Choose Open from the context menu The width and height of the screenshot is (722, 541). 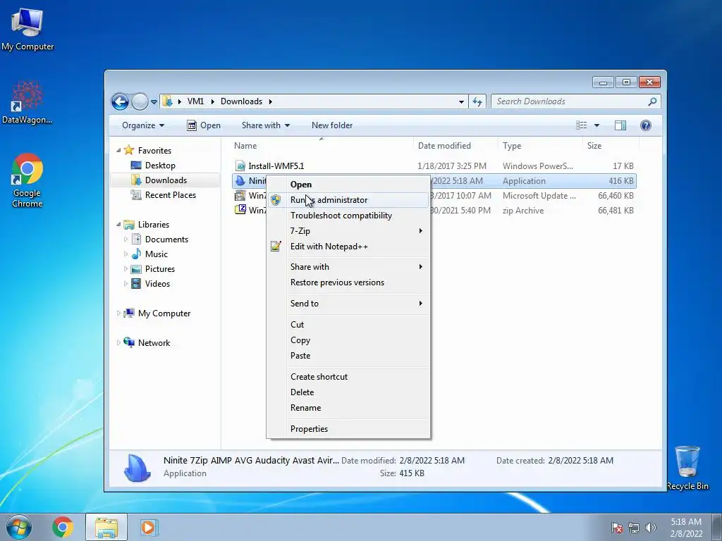348,185
